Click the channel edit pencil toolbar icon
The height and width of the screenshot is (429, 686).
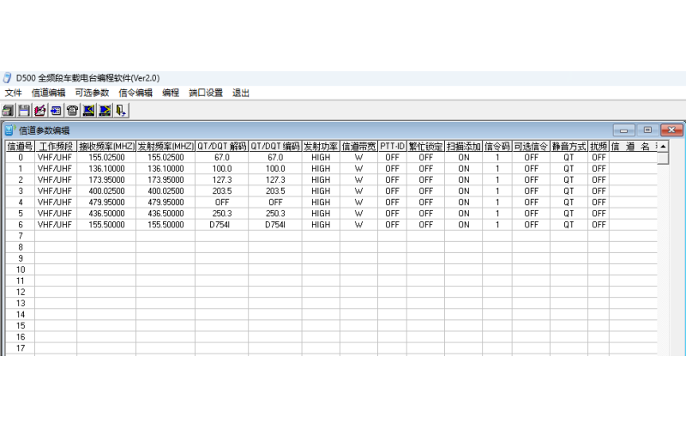pyautogui.click(x=40, y=111)
